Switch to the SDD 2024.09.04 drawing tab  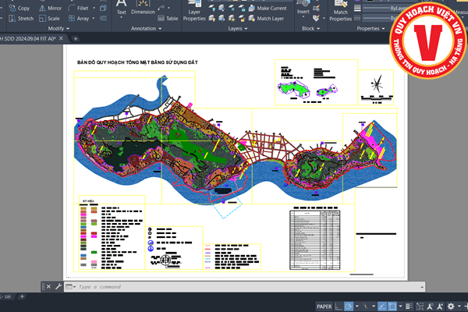click(x=31, y=38)
